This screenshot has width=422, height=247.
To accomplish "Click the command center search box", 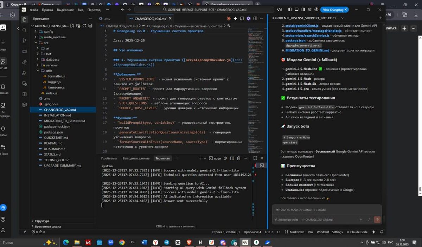I will pyautogui.click(x=204, y=10).
